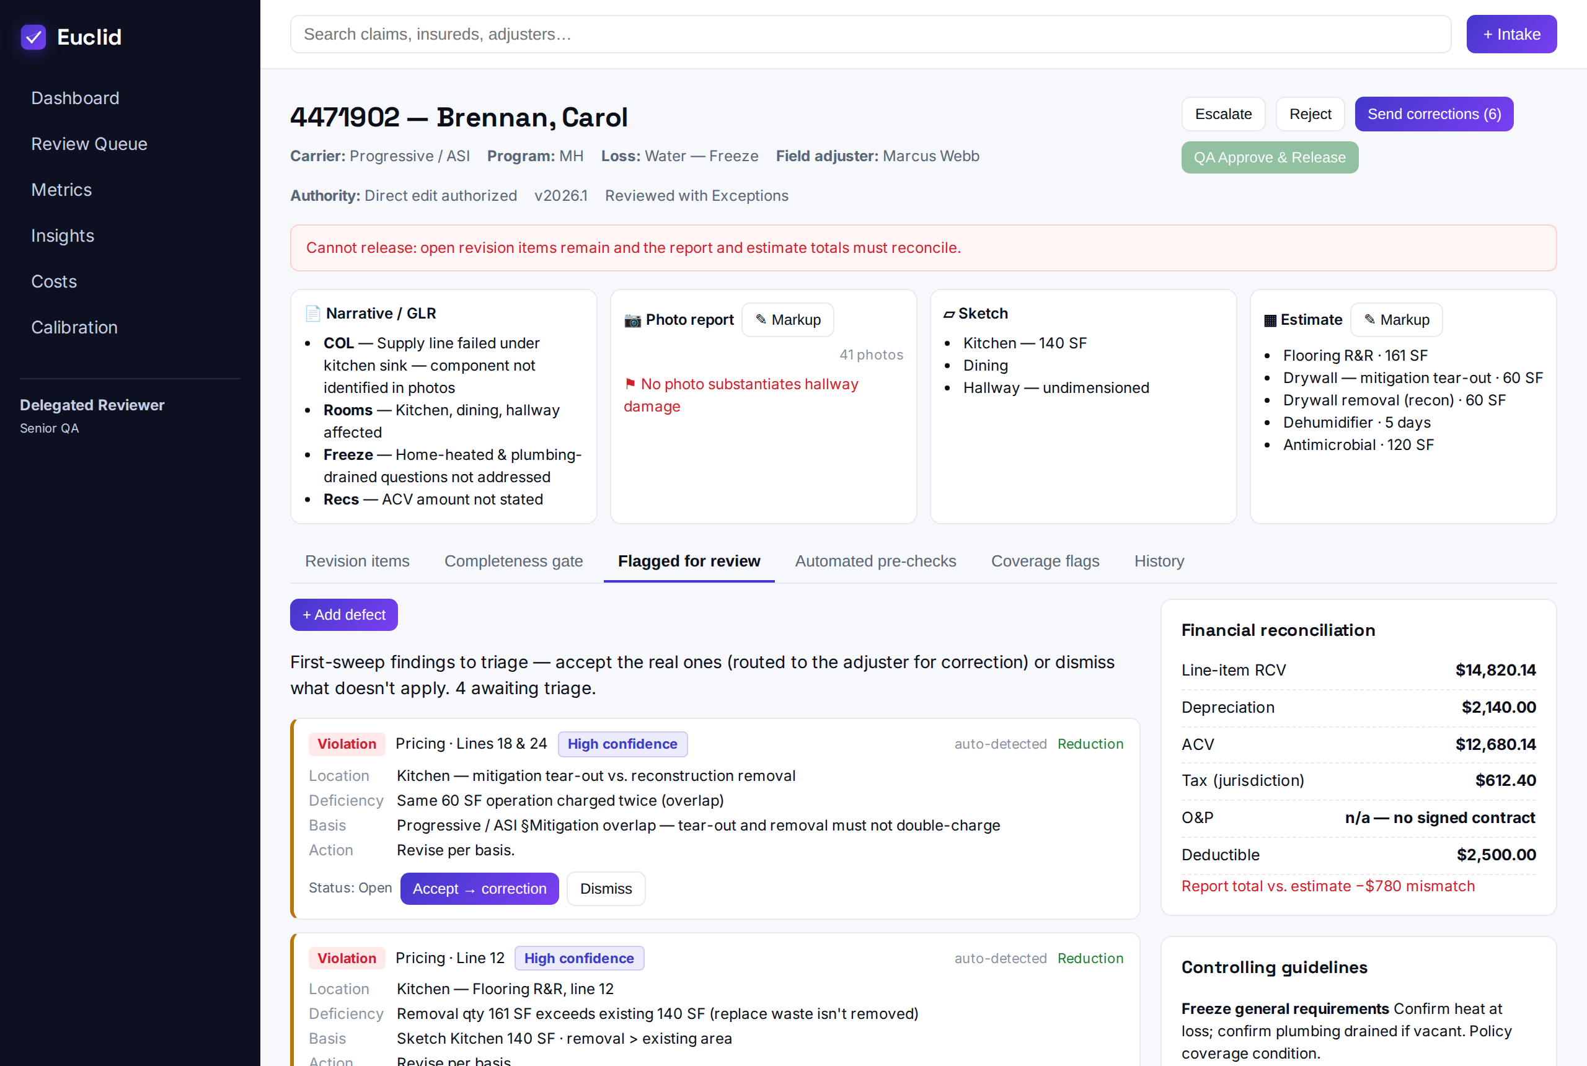Click the Tax (jurisdiction) value $612.40

click(1505, 780)
